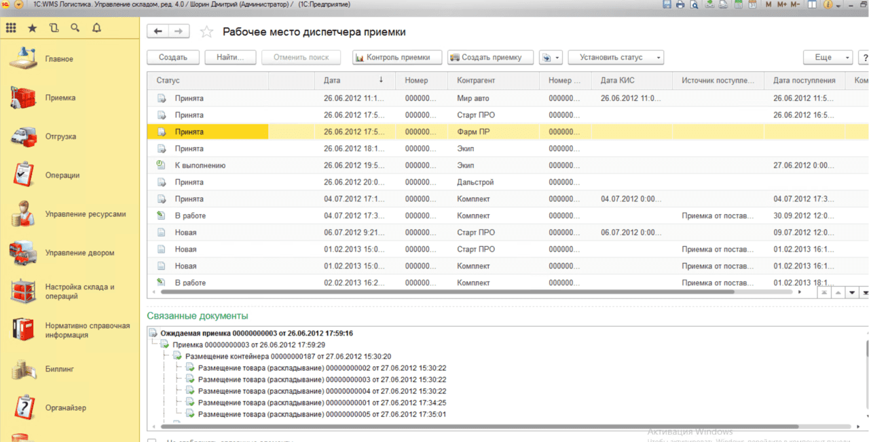Go forward with the right arrow
Viewport: 869px width, 442px height.
(179, 32)
